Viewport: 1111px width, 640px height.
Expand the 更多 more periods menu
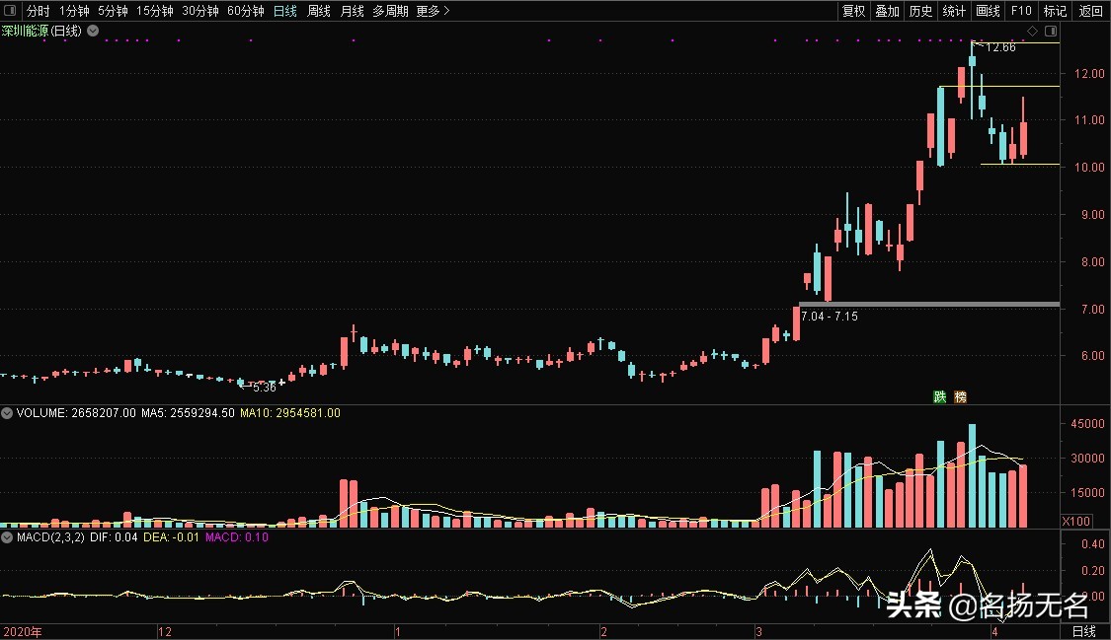click(x=433, y=11)
